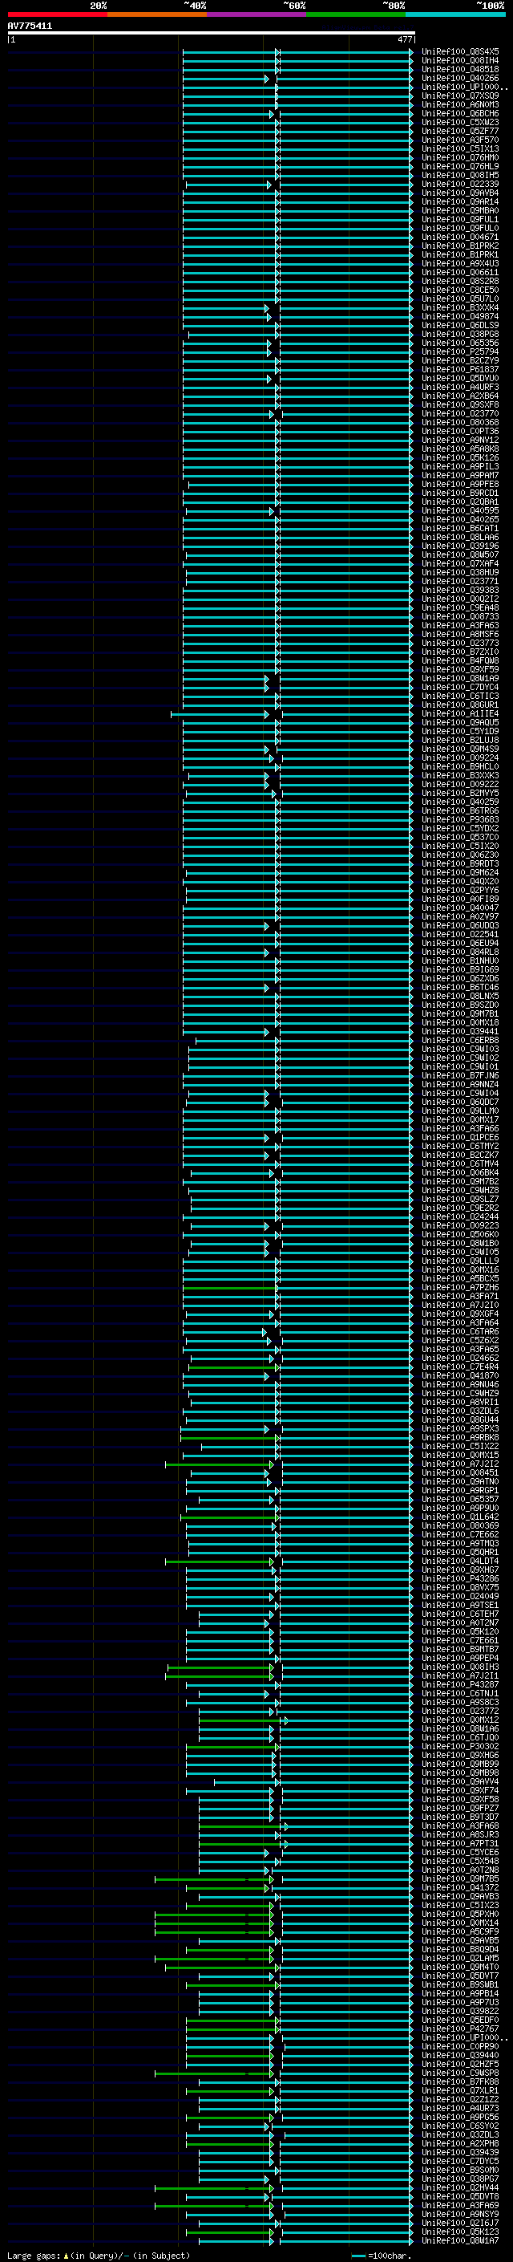
Task: Select hit label UniRef100_O24244
Action: click(460, 1216)
